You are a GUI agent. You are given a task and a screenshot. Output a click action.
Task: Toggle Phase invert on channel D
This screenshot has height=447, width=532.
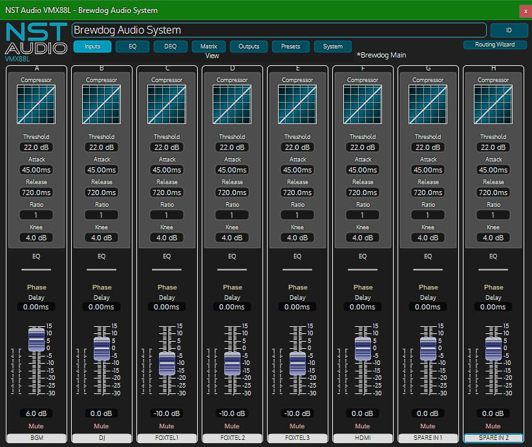tap(233, 287)
